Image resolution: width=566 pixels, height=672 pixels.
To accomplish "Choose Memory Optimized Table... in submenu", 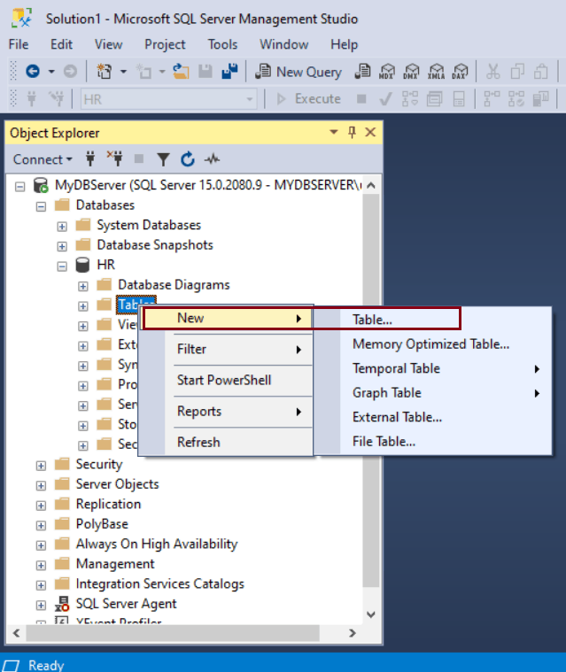I will coord(430,344).
